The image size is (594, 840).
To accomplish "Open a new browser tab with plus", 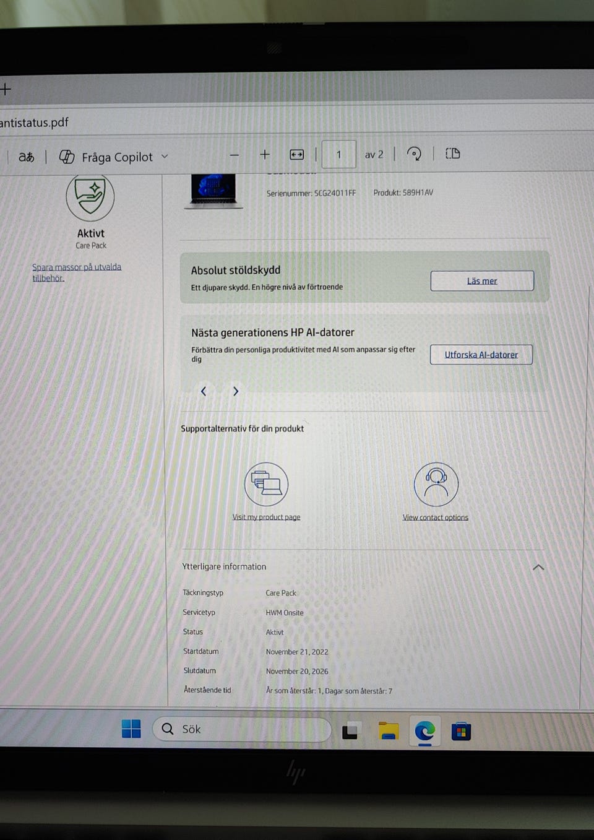I will point(6,89).
